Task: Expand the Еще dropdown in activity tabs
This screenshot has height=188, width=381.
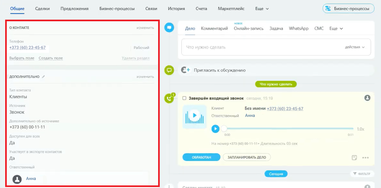Action: click(x=336, y=28)
